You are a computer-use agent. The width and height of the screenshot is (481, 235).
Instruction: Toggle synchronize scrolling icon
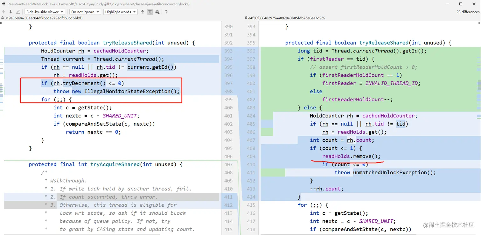pyautogui.click(x=150, y=12)
